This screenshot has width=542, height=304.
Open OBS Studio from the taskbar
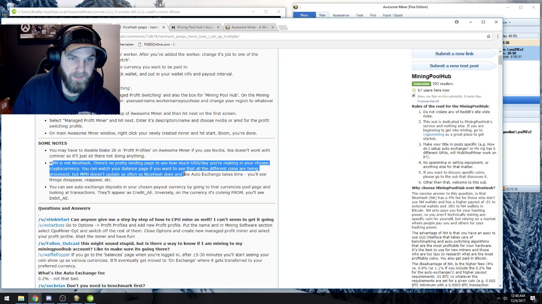point(63,299)
